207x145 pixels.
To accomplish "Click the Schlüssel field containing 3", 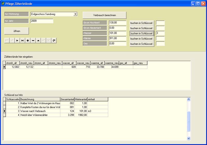I will [x=160, y=33].
